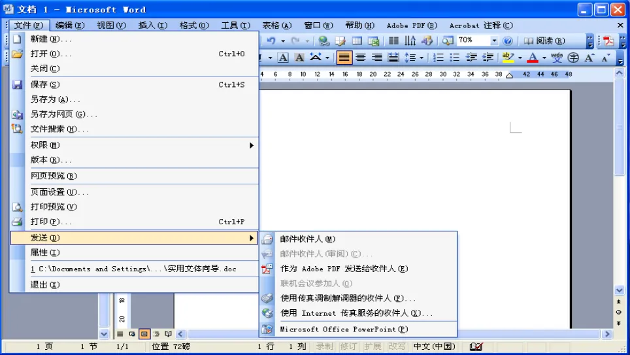630x355 pixels.
Task: Open the 视图(V) menu
Action: coord(111,25)
